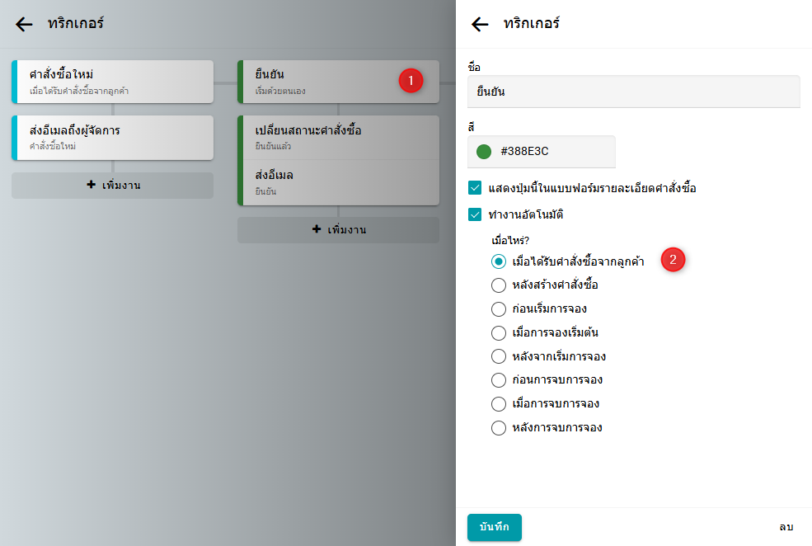This screenshot has width=812, height=546.
Task: Choose the เมื่อการจบการจอง radio option
Action: pyautogui.click(x=498, y=404)
